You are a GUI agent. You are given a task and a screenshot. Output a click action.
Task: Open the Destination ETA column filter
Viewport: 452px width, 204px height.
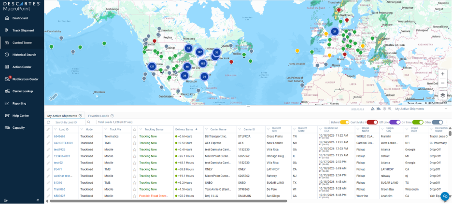pos(320,129)
